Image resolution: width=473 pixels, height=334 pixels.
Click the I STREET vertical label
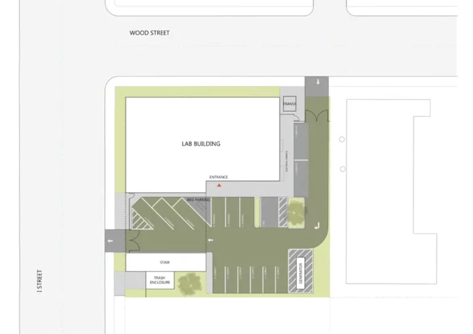[x=40, y=280]
